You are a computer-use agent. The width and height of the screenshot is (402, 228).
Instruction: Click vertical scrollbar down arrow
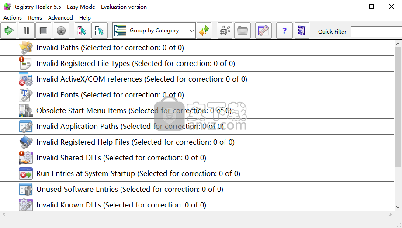coord(398,207)
